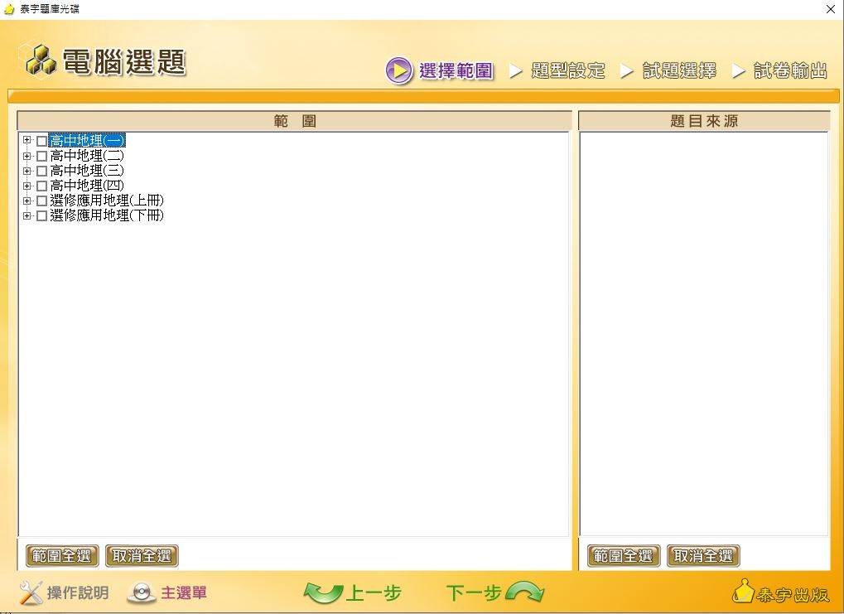Image resolution: width=844 pixels, height=614 pixels.
Task: Click 範圍全選 under the 範圍 panel
Action: [62, 556]
